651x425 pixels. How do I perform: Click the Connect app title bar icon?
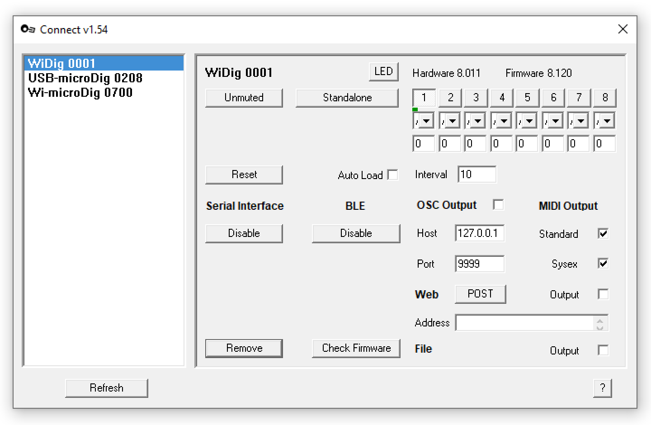(28, 29)
